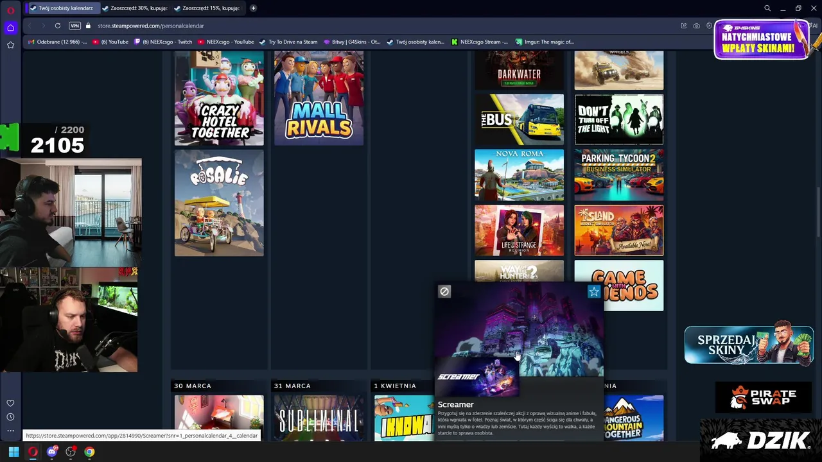Open '(6) NEEXcsgo - Twitch' bookmark
This screenshot has width=822, height=462.
click(x=163, y=42)
